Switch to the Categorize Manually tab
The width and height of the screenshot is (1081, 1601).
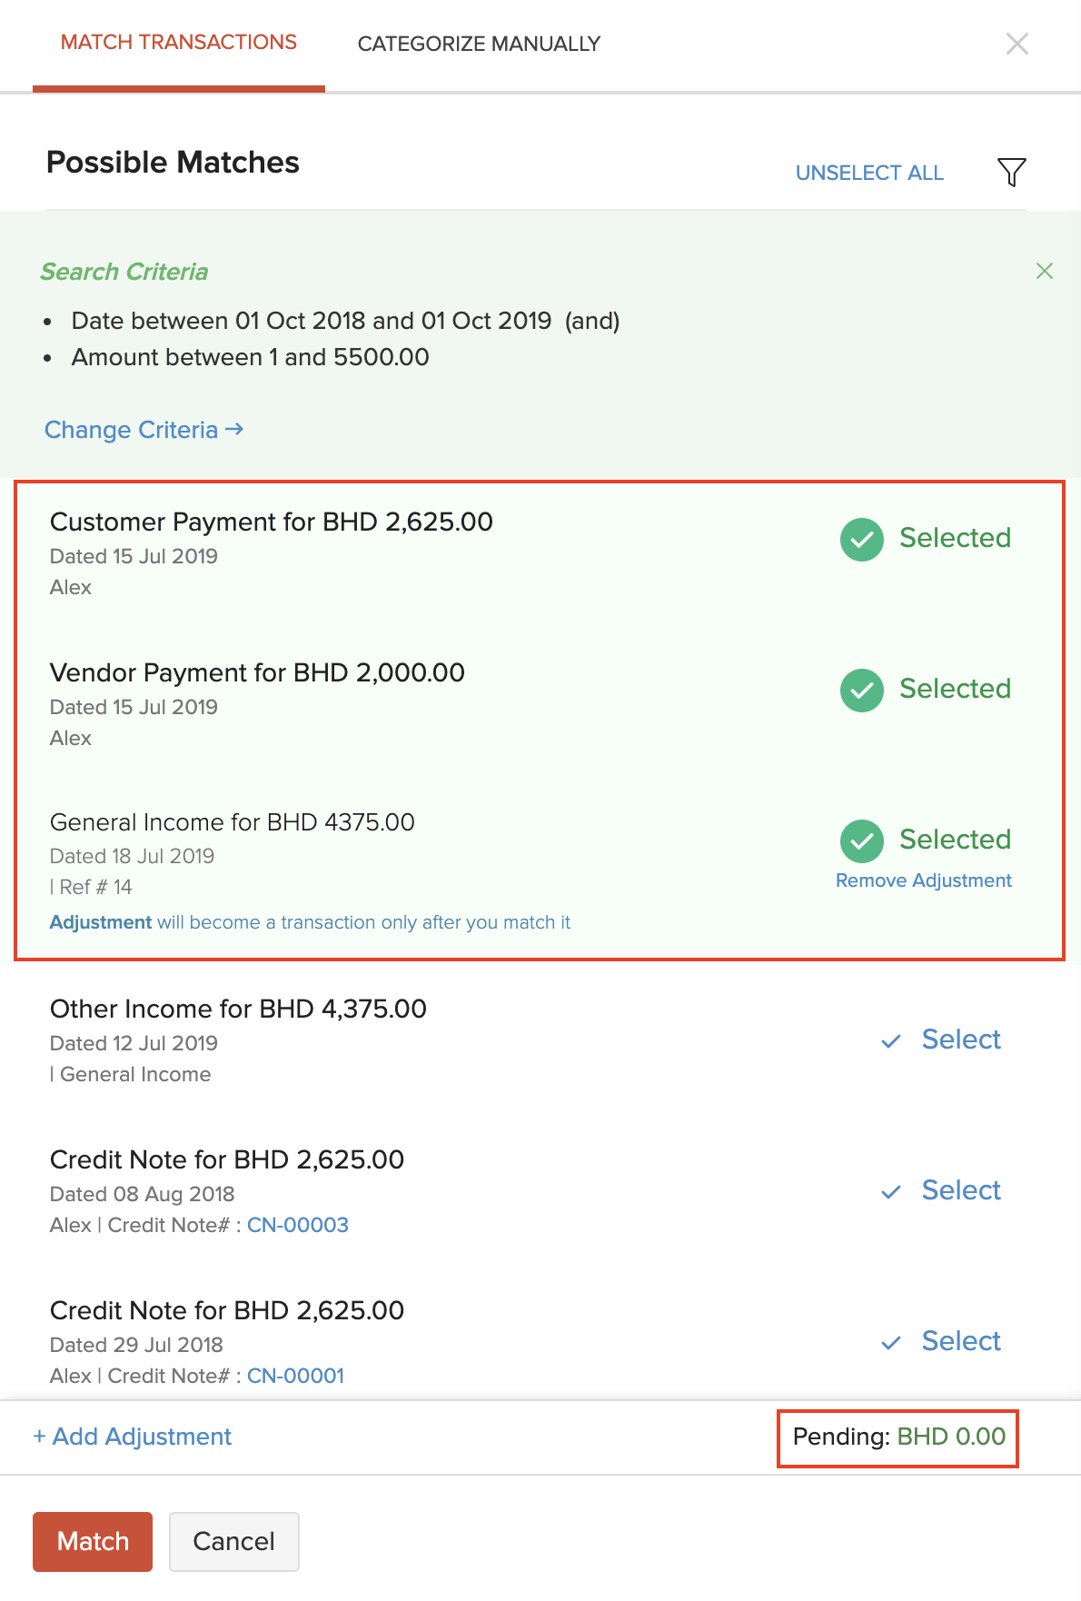tap(479, 44)
